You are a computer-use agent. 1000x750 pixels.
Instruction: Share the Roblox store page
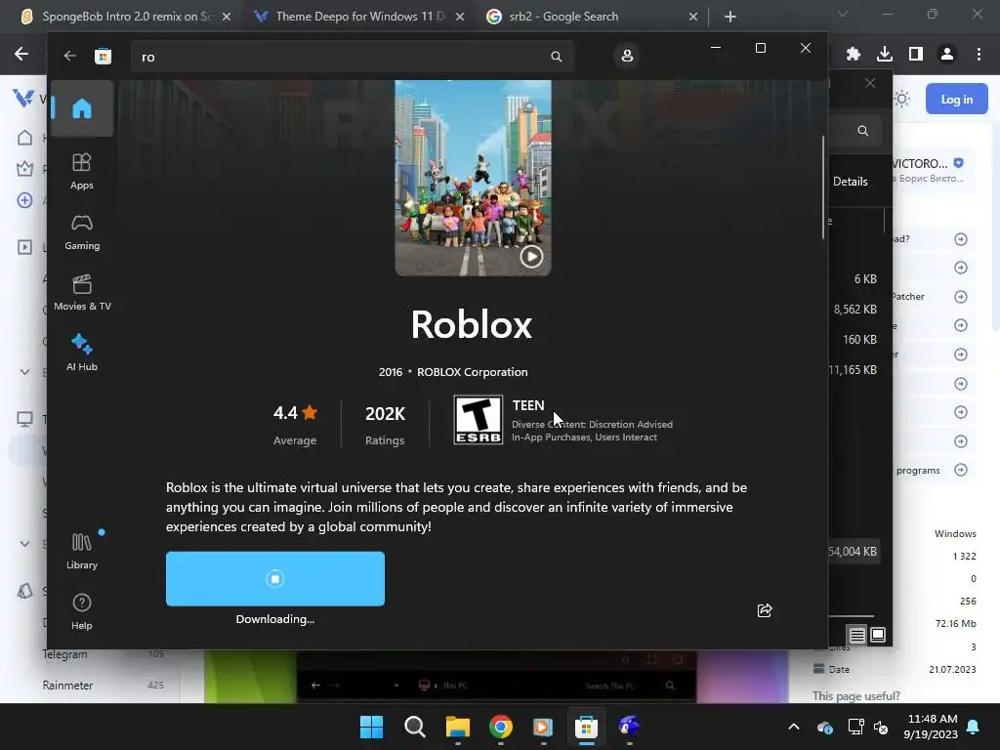[x=764, y=610]
